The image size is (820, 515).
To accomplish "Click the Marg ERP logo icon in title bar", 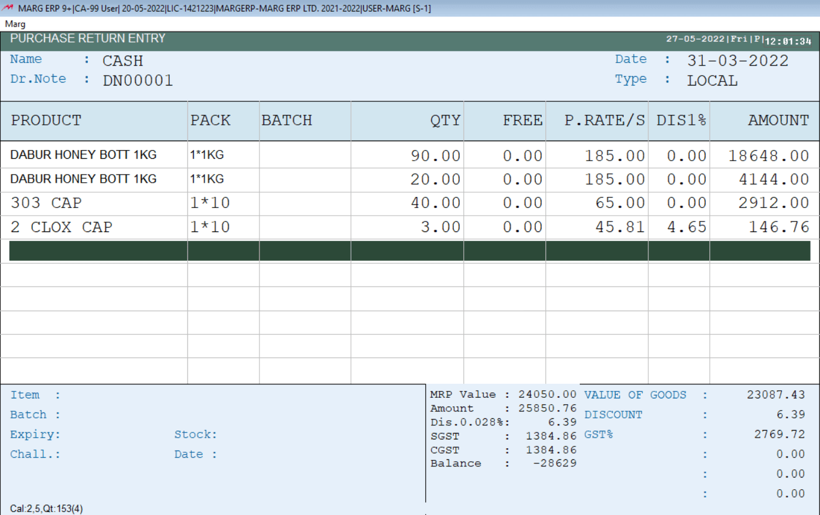I will [8, 8].
